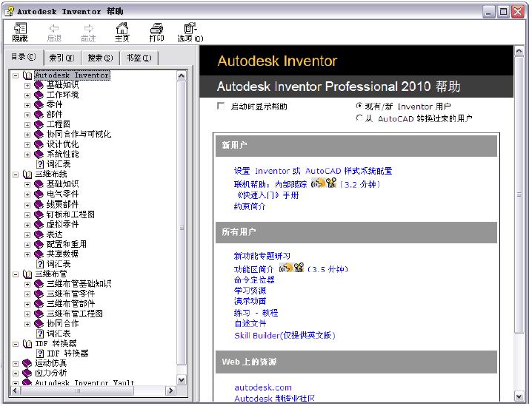Click the tree pane horizontal scrollbar thumb
532x406 pixels.
pyautogui.click(x=78, y=390)
